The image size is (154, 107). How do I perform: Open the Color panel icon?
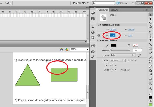pyautogui.click(x=93, y=13)
